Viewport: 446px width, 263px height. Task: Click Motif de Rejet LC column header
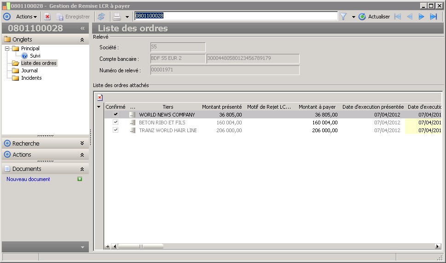(x=269, y=107)
